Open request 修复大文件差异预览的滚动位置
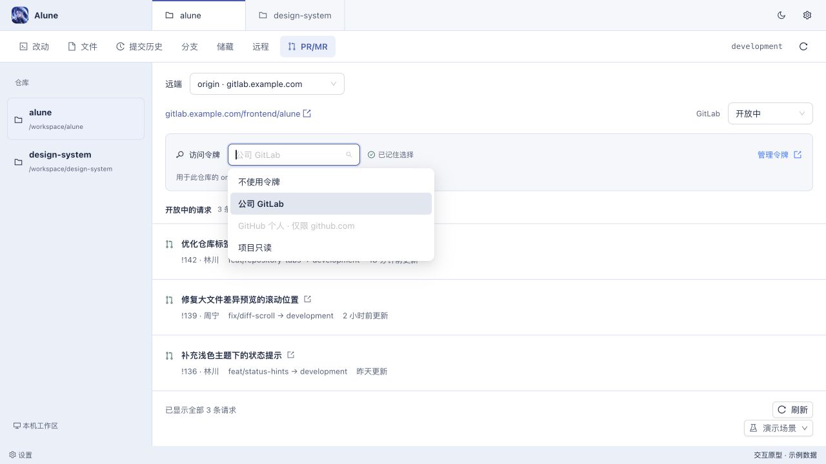 [x=240, y=300]
